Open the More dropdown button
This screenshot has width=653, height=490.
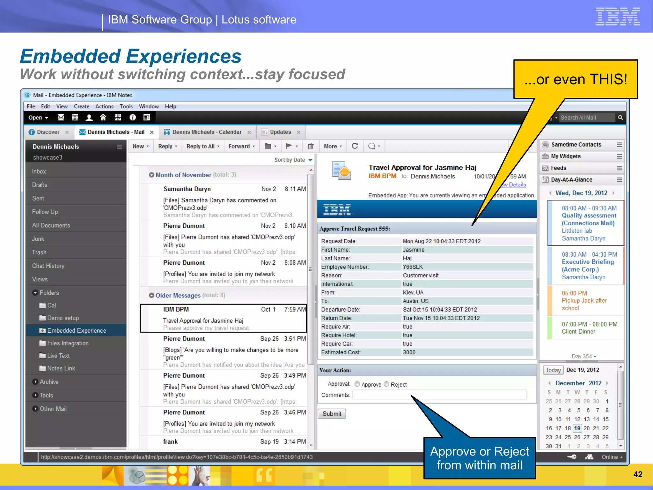(333, 146)
